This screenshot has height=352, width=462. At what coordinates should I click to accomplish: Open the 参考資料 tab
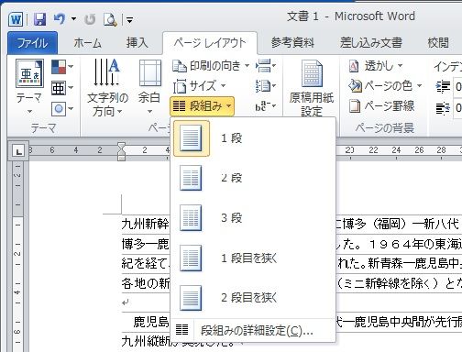coord(292,43)
